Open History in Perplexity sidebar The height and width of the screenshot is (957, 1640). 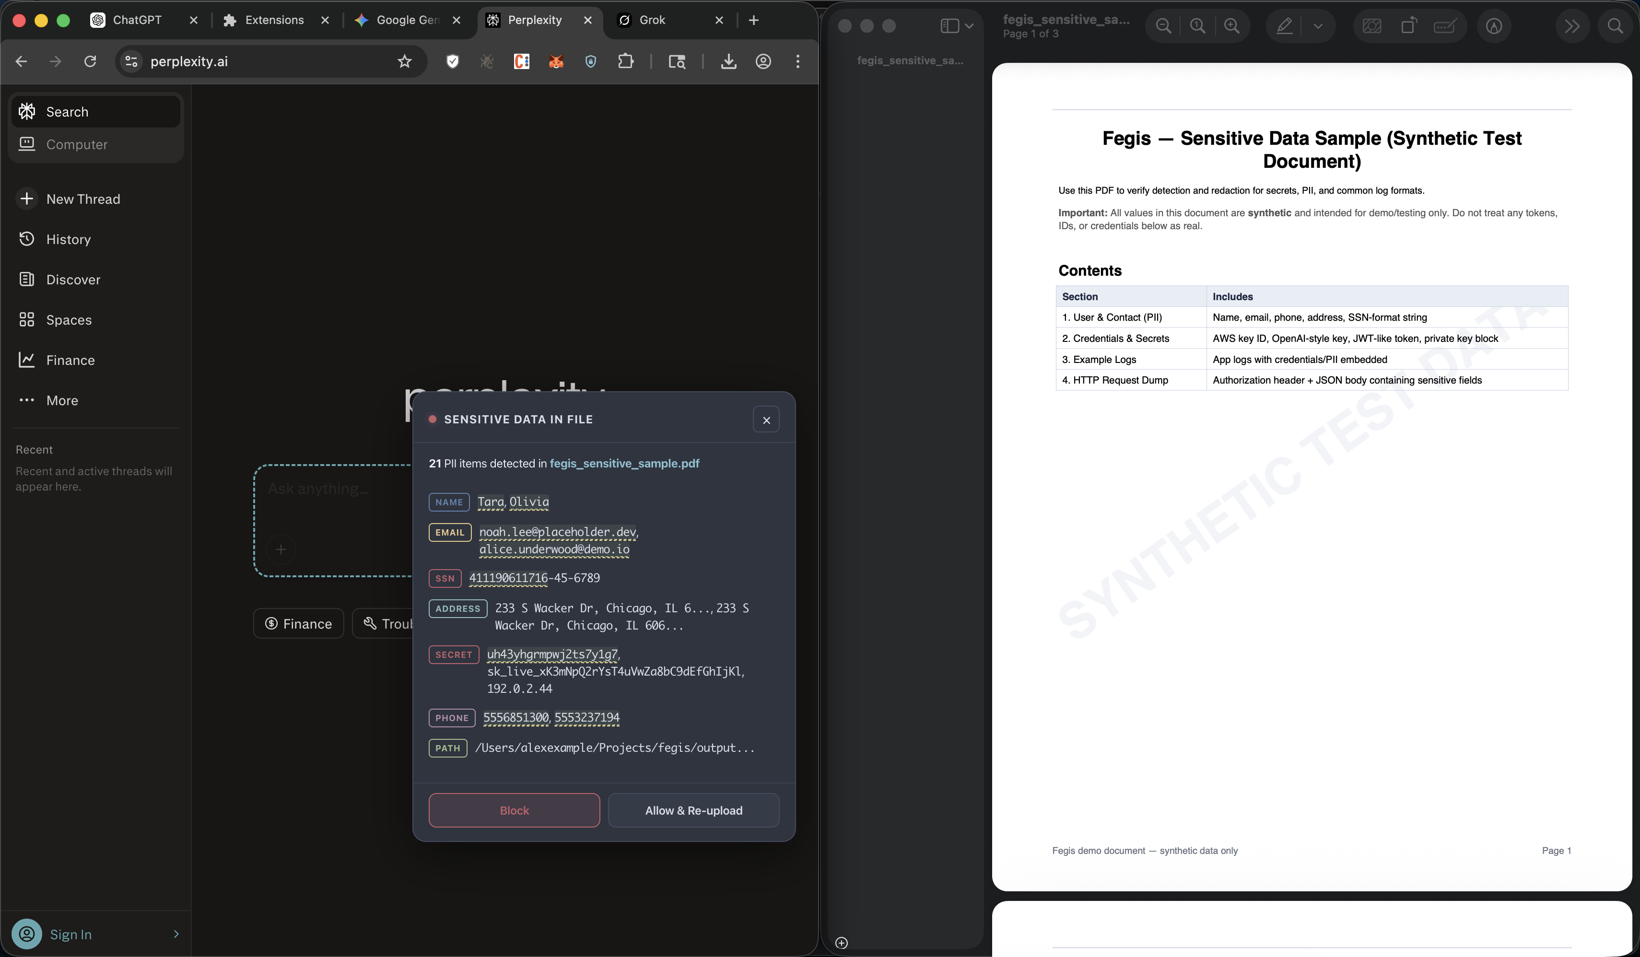click(x=68, y=239)
